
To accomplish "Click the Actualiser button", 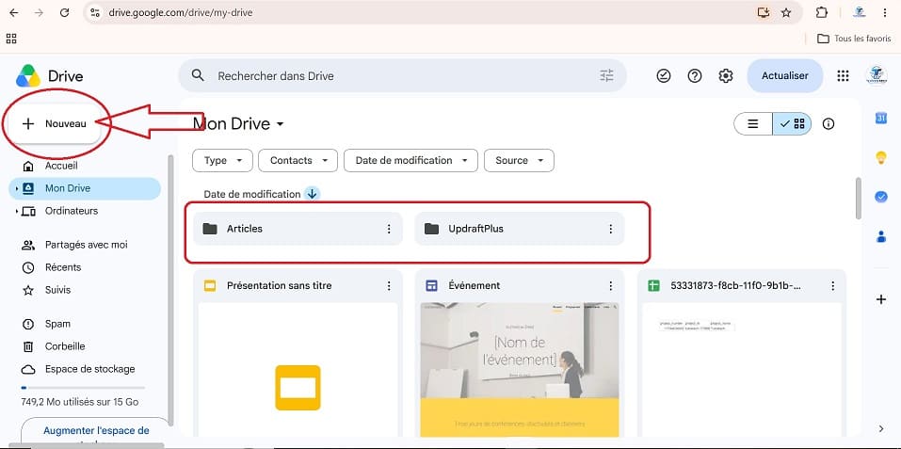I will coord(785,76).
